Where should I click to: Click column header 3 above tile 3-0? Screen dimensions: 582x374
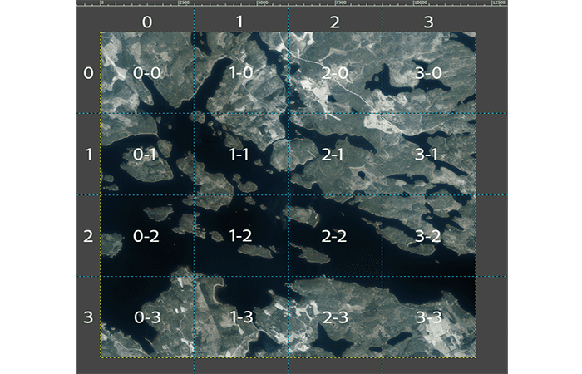tap(429, 22)
